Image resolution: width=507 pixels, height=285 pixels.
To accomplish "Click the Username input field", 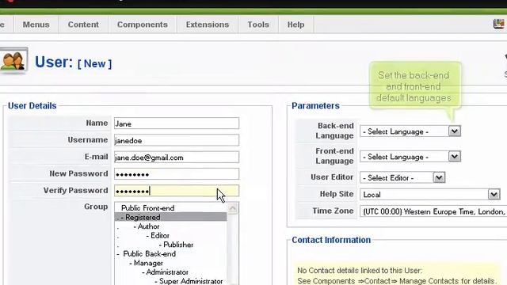I will click(177, 140).
